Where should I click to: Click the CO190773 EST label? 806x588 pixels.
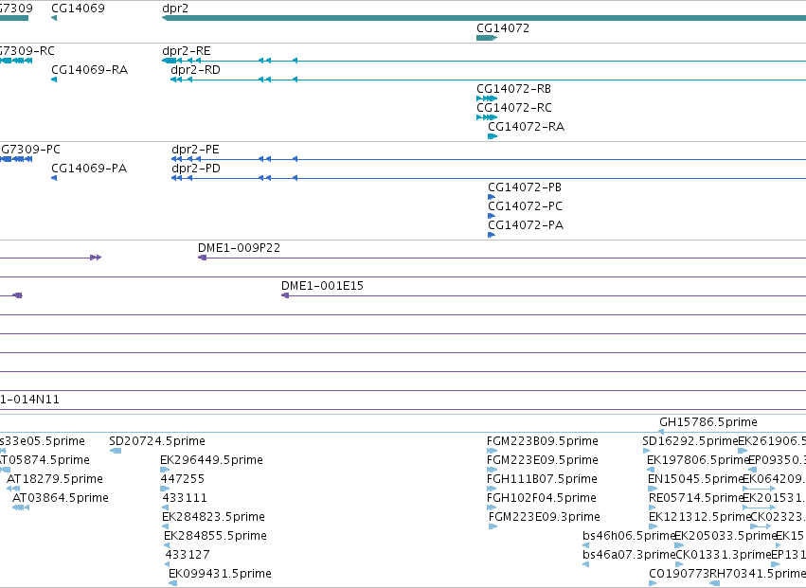coord(679,574)
